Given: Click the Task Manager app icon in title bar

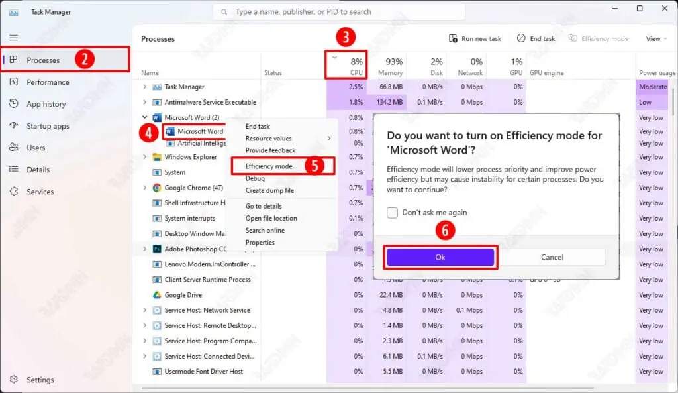Looking at the screenshot, I should pos(14,12).
